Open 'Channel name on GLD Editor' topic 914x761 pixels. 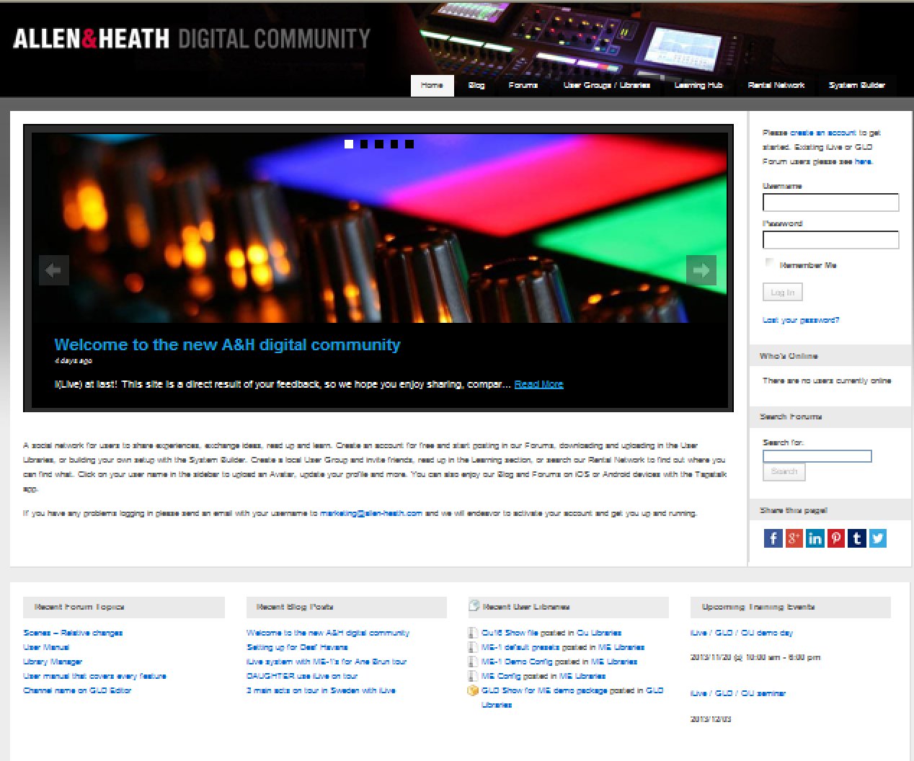[x=77, y=690]
